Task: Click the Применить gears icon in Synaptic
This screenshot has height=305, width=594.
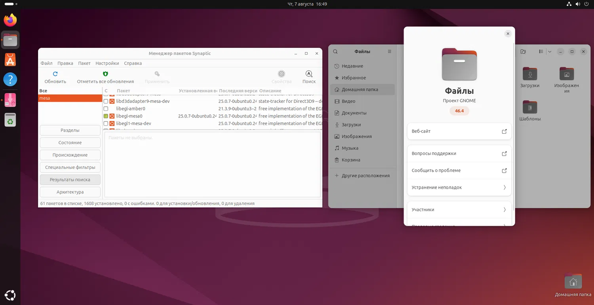Action: pos(157,74)
